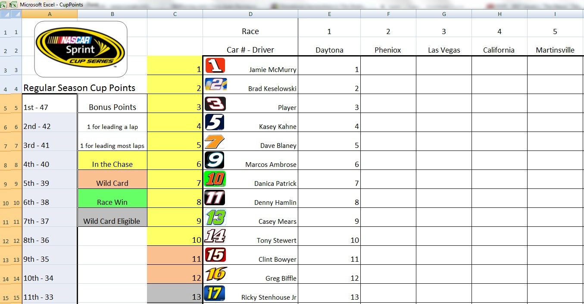This screenshot has width=584, height=304.
Task: Click the driver name "Ricky Stenhouse Jr"
Action: [269, 298]
